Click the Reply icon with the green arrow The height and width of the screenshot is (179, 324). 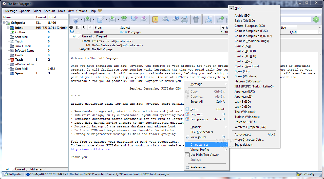coord(112,19)
